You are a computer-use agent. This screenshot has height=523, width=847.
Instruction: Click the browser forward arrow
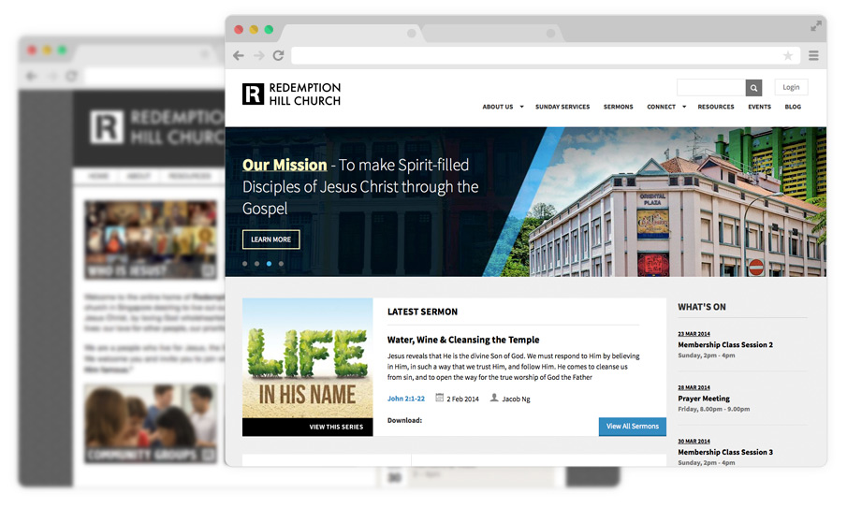click(258, 55)
